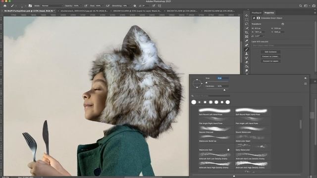This screenshot has width=317, height=178.
Task: Reset transform in Properties panel
Action: click(x=283, y=24)
